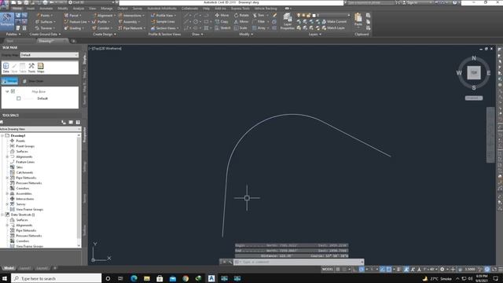Expand the Layers panel dropdown
The height and width of the screenshot is (283, 503).
(315, 34)
